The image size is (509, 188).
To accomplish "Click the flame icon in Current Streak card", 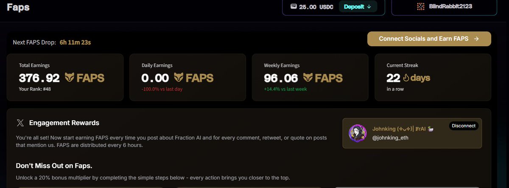I will pyautogui.click(x=405, y=78).
